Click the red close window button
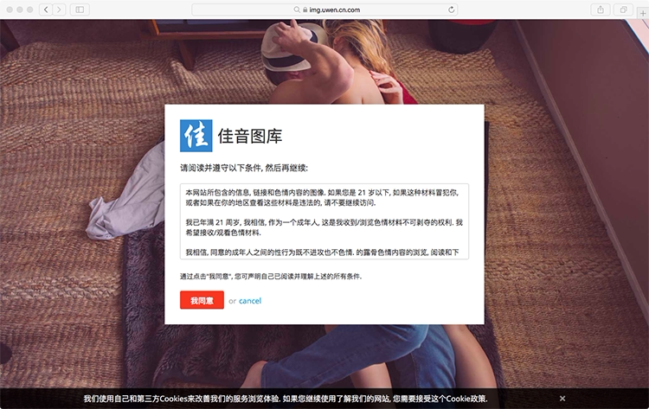The image size is (649, 409). pos(10,10)
